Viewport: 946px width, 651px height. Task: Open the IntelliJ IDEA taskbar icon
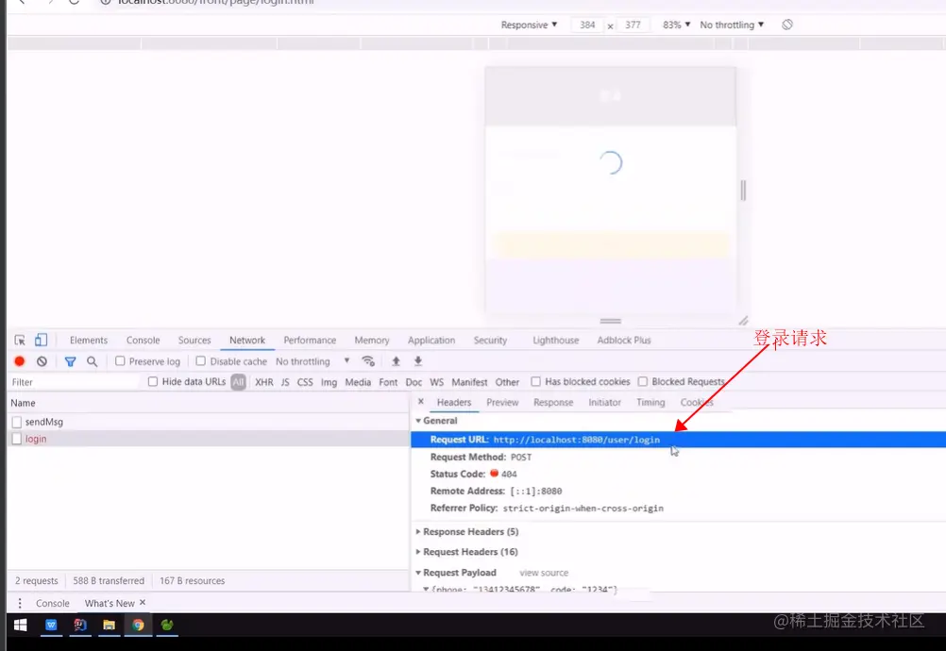(79, 626)
